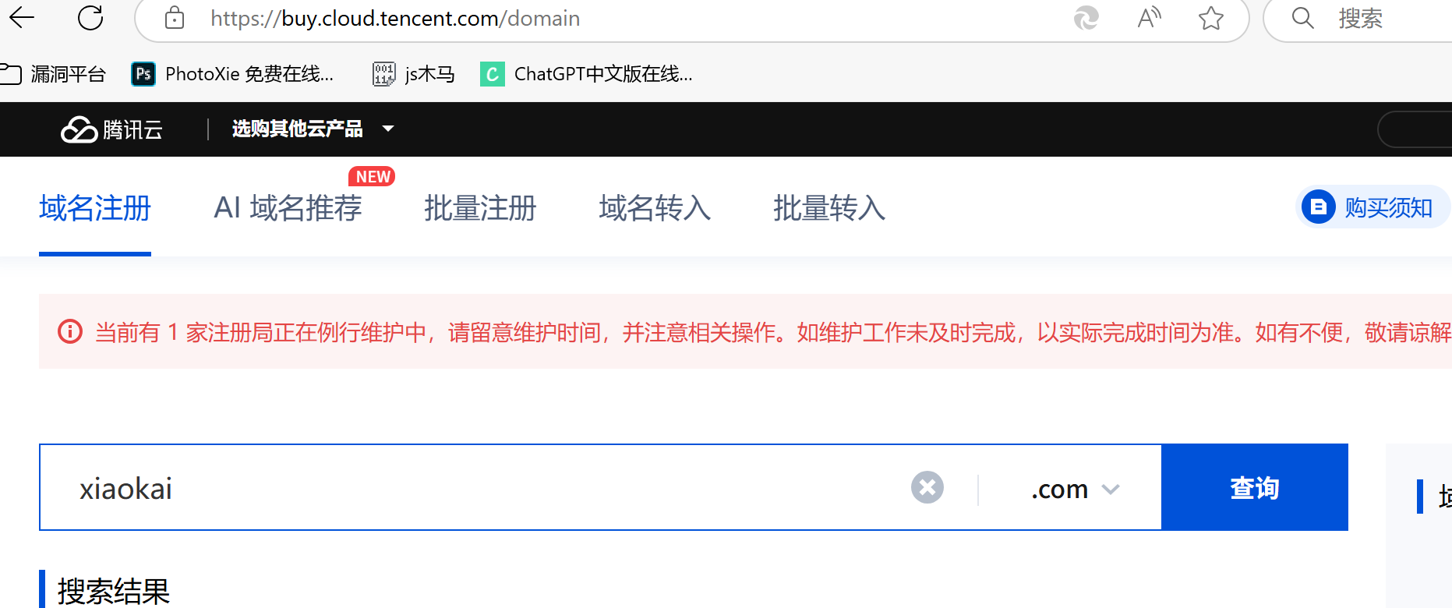Click the Tencent Cloud logo
The image size is (1452, 608).
pyautogui.click(x=112, y=129)
